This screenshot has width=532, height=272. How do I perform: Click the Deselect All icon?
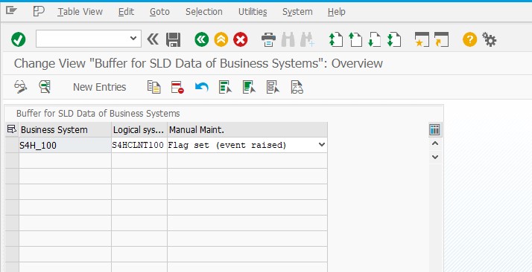tap(273, 87)
